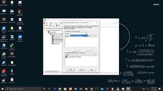The image size is (163, 91).
Task: Open Final.xlsx on the desktop
Action: (x=12, y=37)
